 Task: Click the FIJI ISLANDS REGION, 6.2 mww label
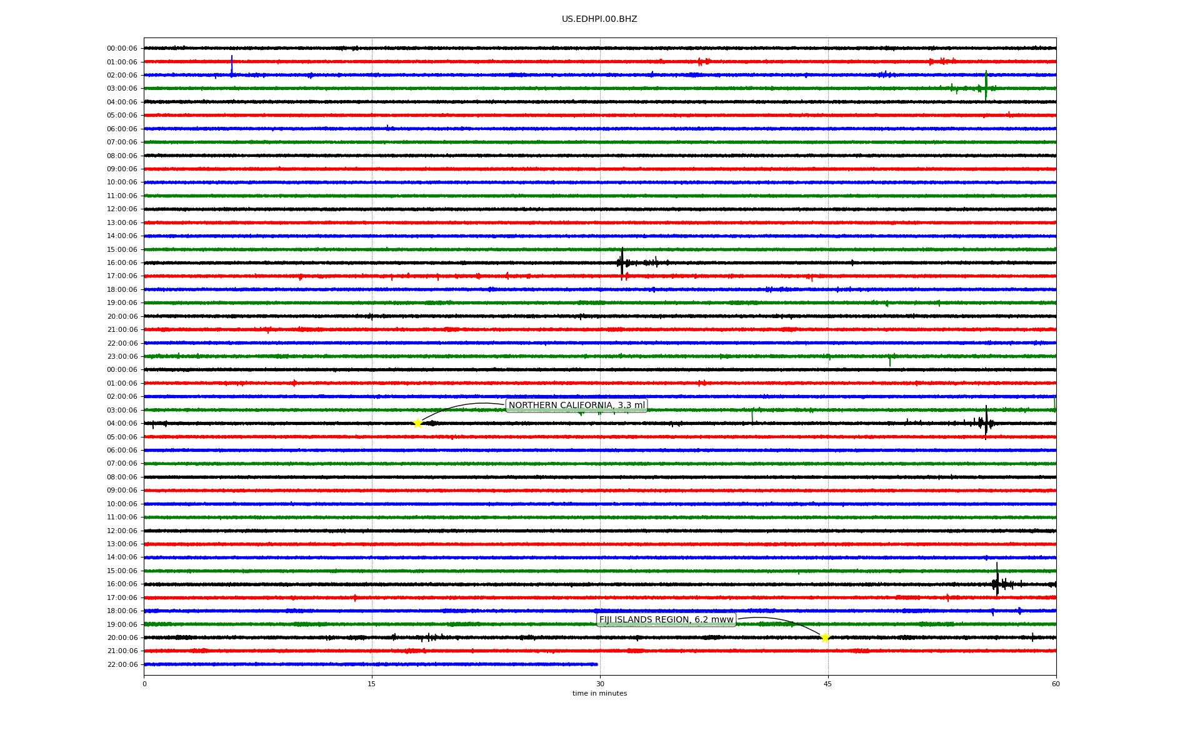click(666, 620)
